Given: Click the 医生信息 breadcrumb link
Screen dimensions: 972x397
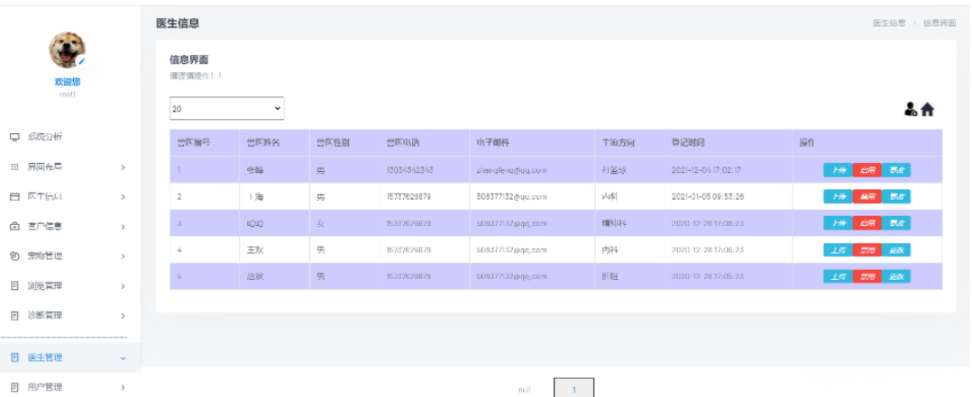Looking at the screenshot, I should [x=889, y=23].
